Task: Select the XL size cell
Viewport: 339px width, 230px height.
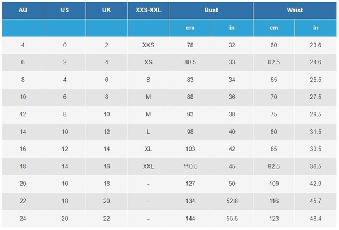Action: point(148,149)
